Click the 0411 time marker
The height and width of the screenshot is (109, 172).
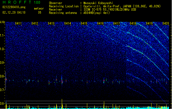point(18,23)
